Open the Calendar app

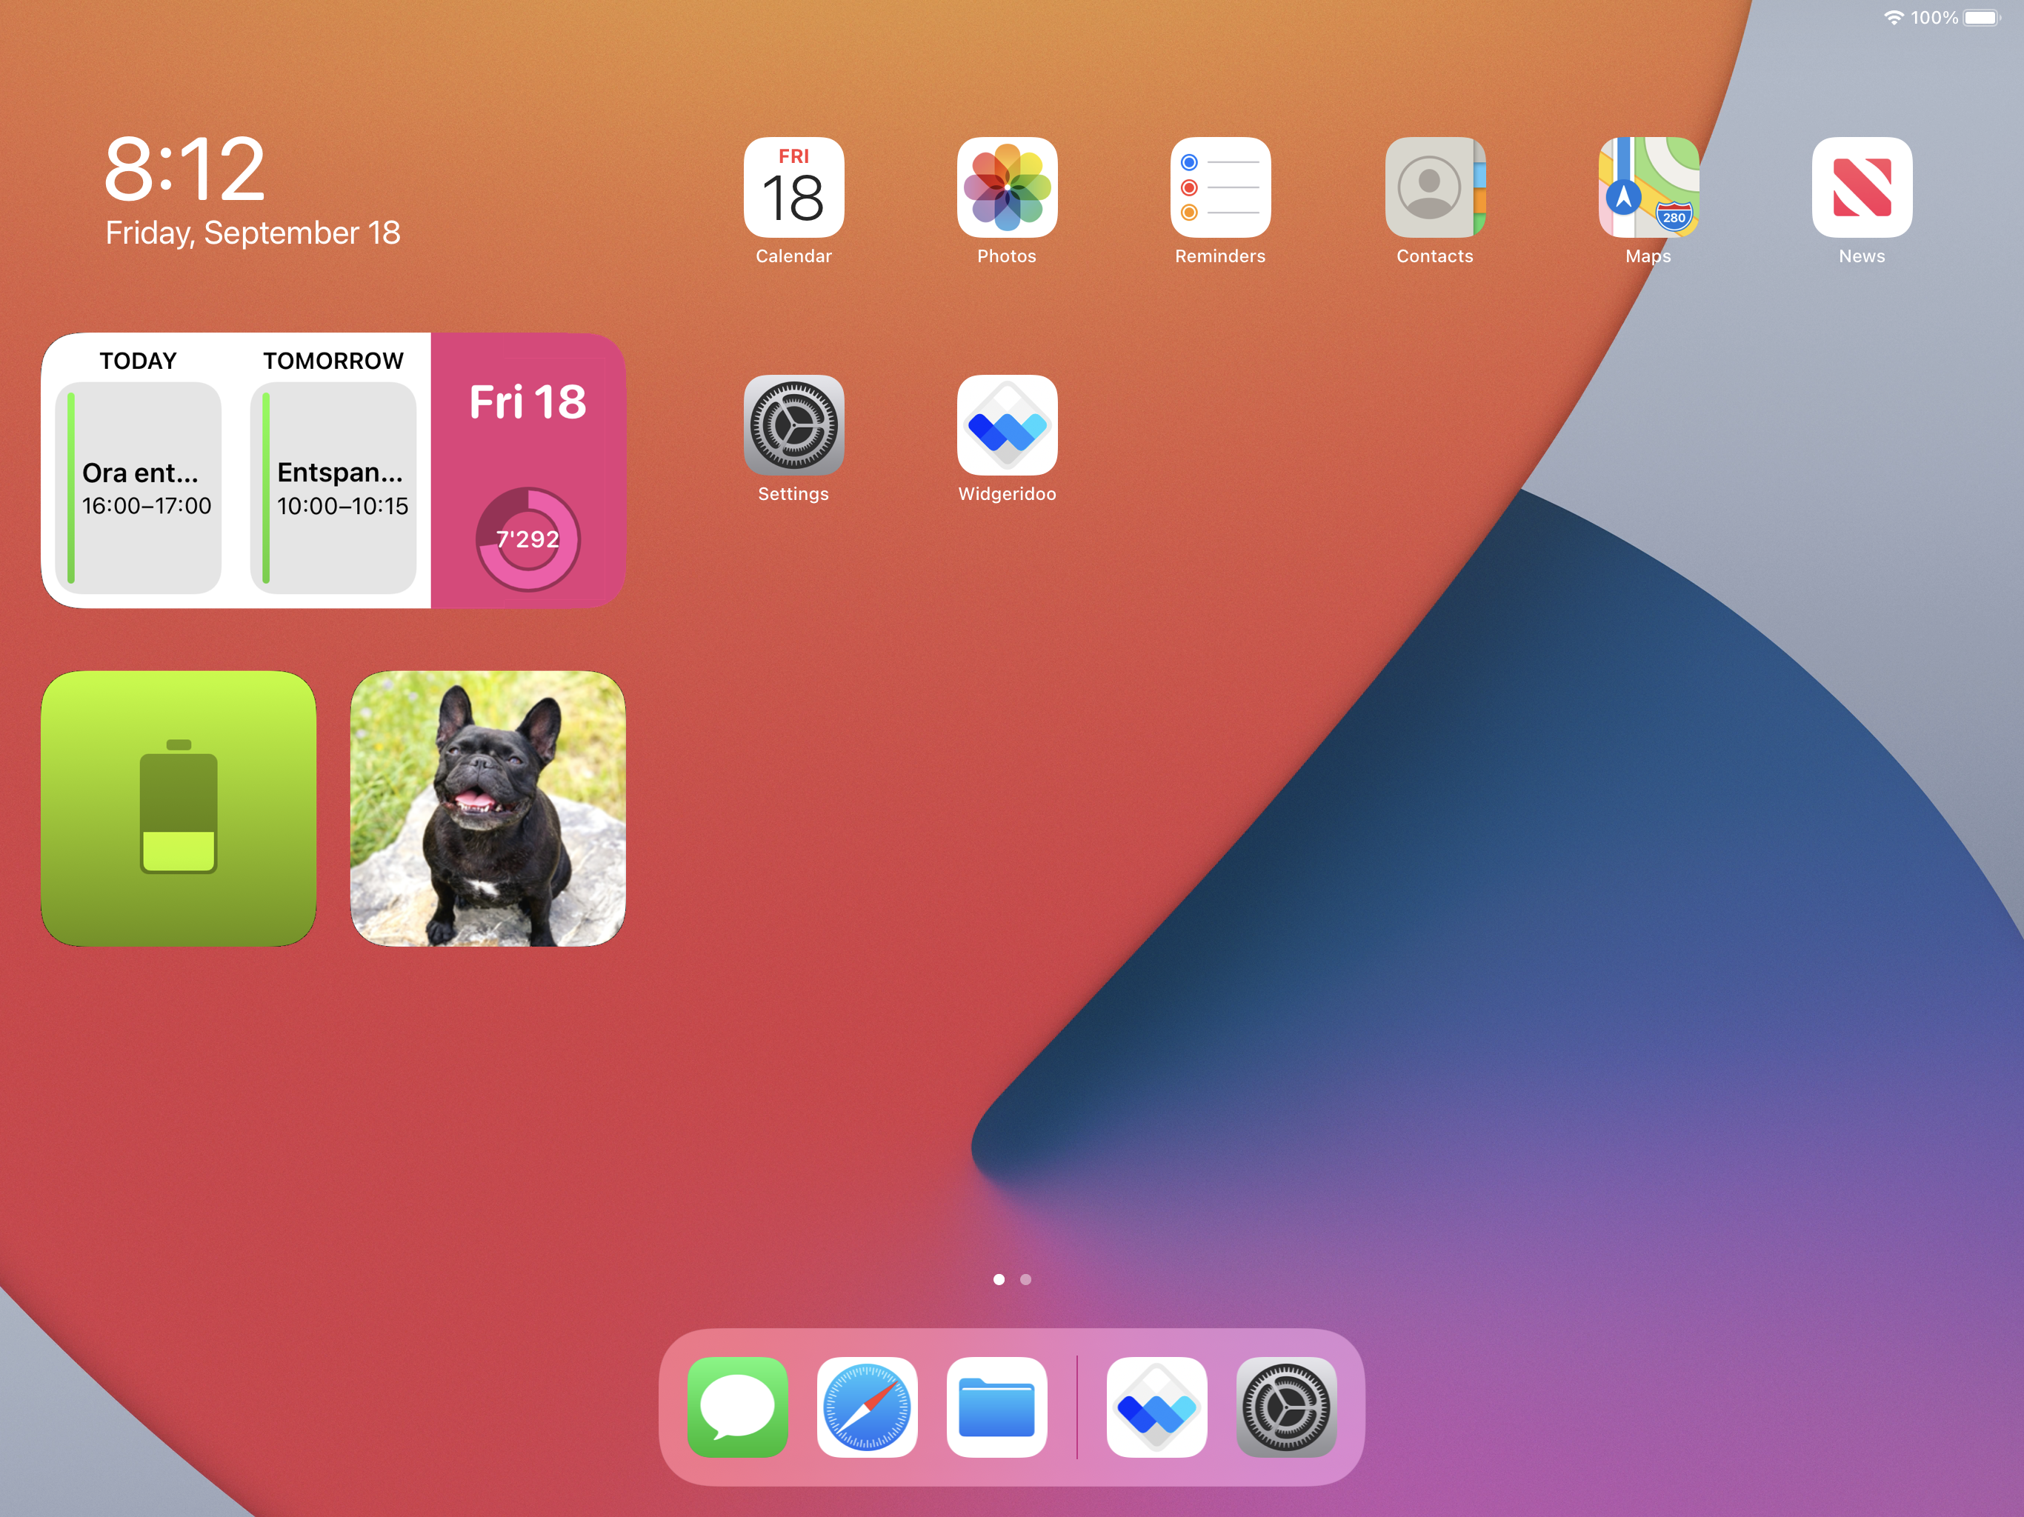(x=793, y=187)
